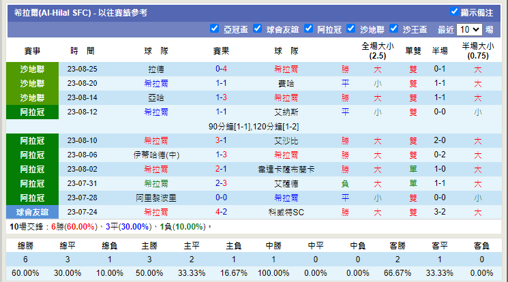
Task: Click half-time score 3-2
Action: 440,212
